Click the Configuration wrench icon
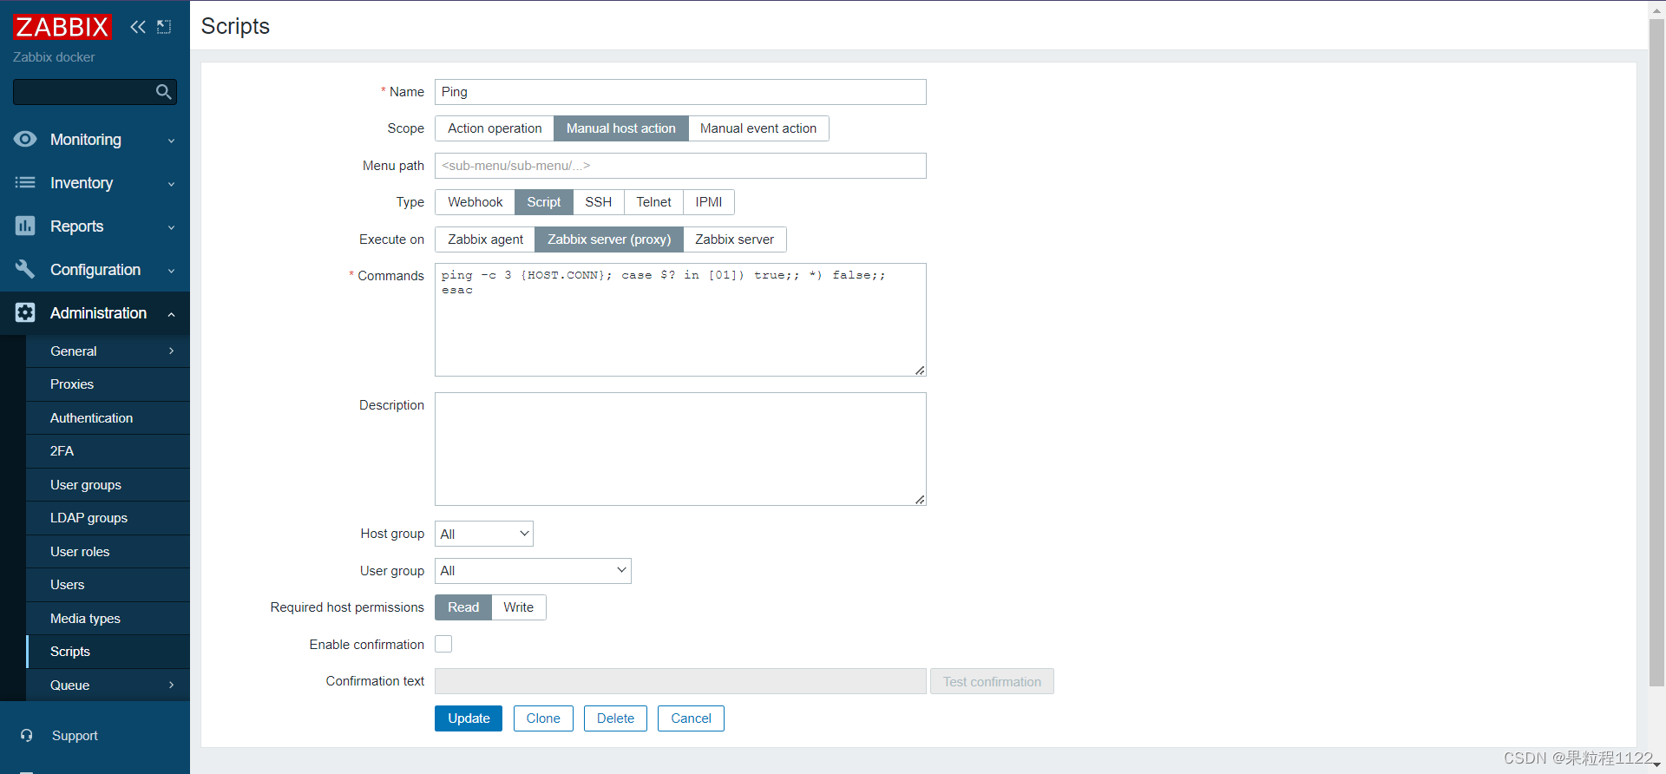 point(25,269)
